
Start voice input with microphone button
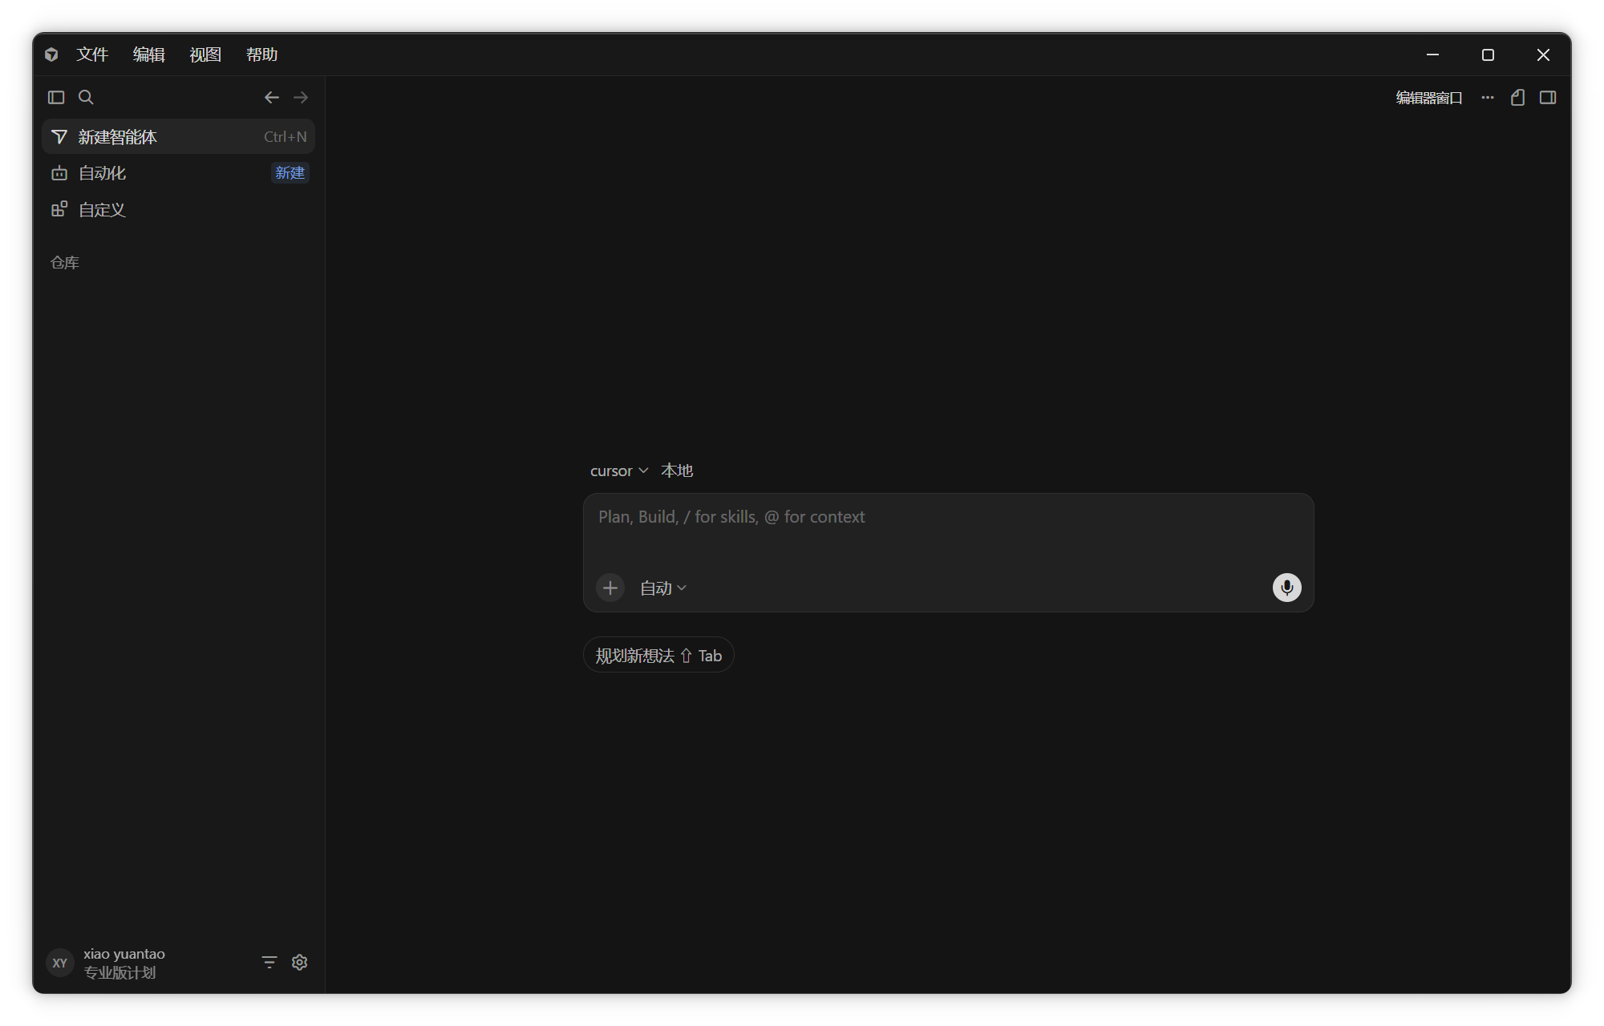(1286, 588)
